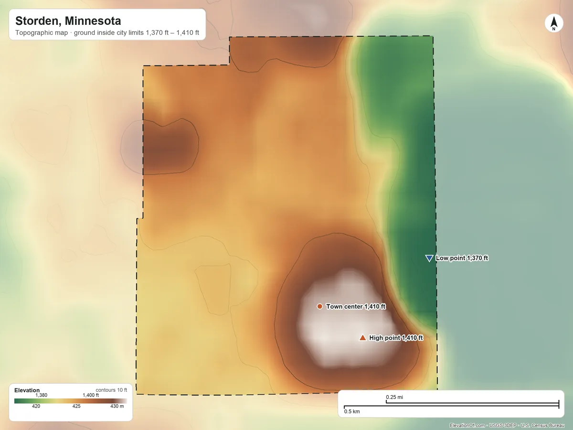Click the elevation color gradient bar
Image resolution: width=573 pixels, height=430 pixels.
point(71,401)
